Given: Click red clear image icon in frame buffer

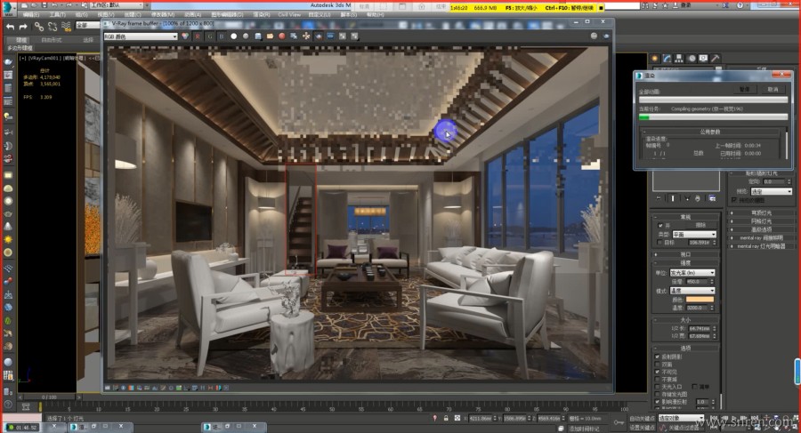Looking at the screenshot, I should click(282, 36).
